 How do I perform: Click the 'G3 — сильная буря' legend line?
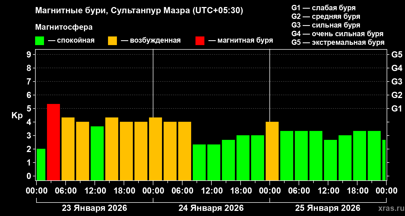click(326, 25)
